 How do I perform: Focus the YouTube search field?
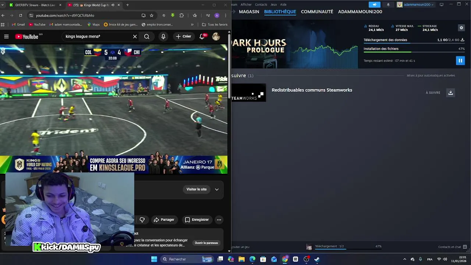click(98, 36)
